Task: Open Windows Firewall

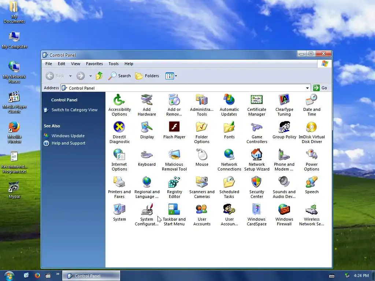Action: [x=284, y=215]
